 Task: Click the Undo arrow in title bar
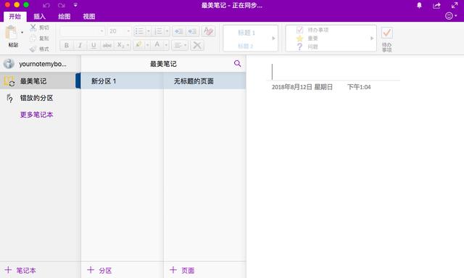pos(46,5)
